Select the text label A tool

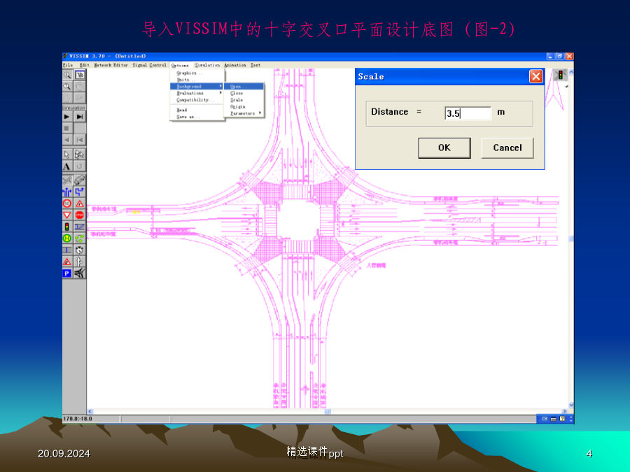pos(67,166)
